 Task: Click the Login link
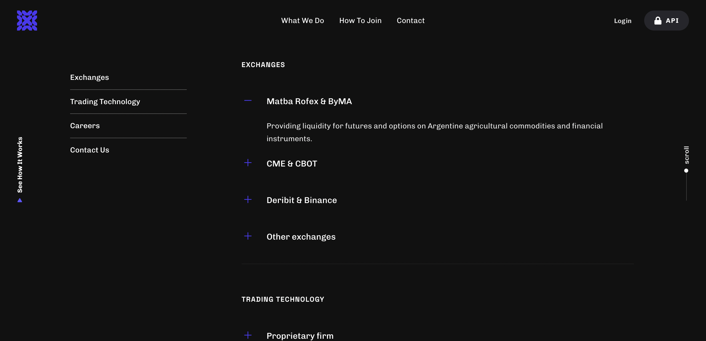click(622, 21)
